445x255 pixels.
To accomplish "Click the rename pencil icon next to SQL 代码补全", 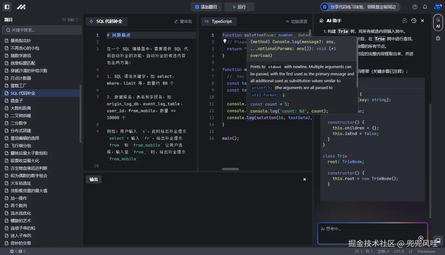I will 176,21.
